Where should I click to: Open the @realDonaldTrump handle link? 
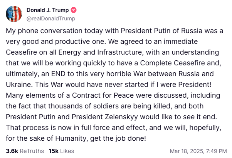[x=50, y=18]
